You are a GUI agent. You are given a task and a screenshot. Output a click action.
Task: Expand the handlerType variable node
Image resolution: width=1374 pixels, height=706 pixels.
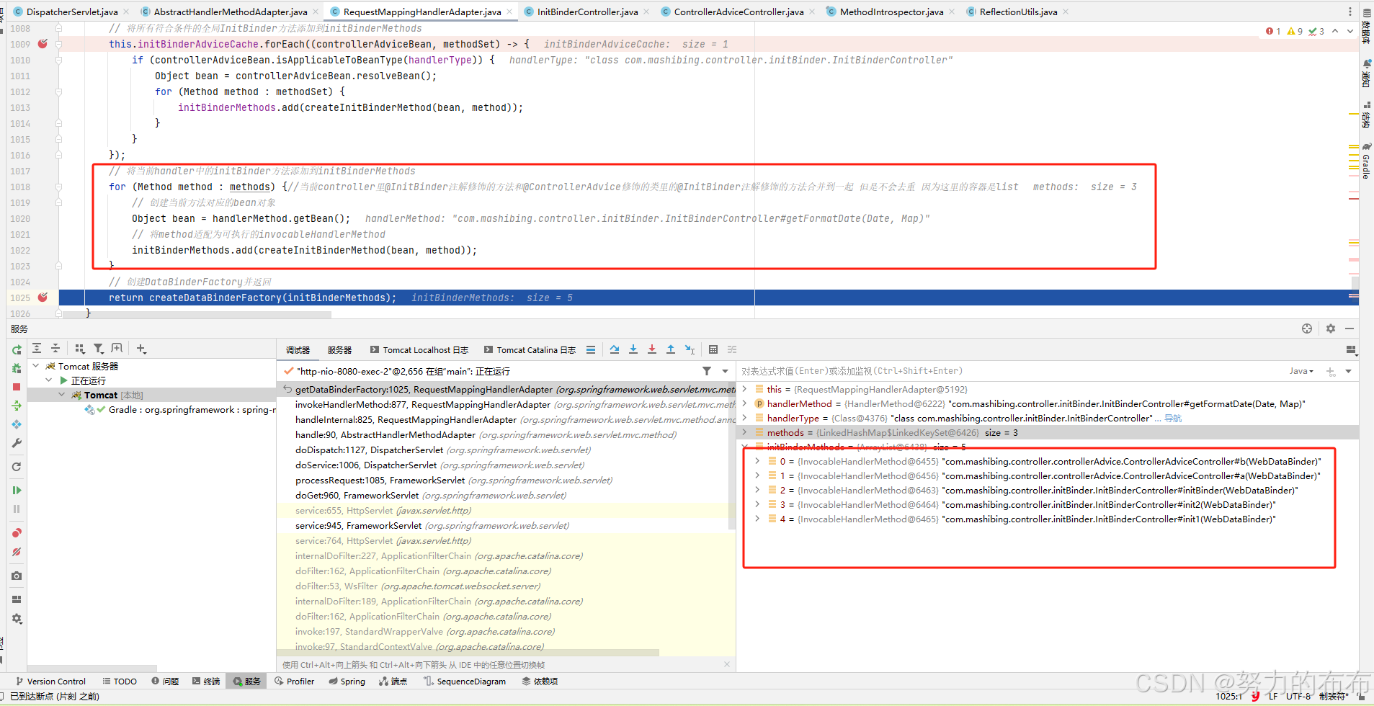[x=745, y=418]
